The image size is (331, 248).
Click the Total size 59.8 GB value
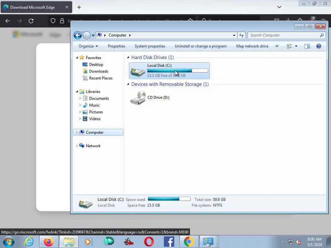click(x=219, y=200)
